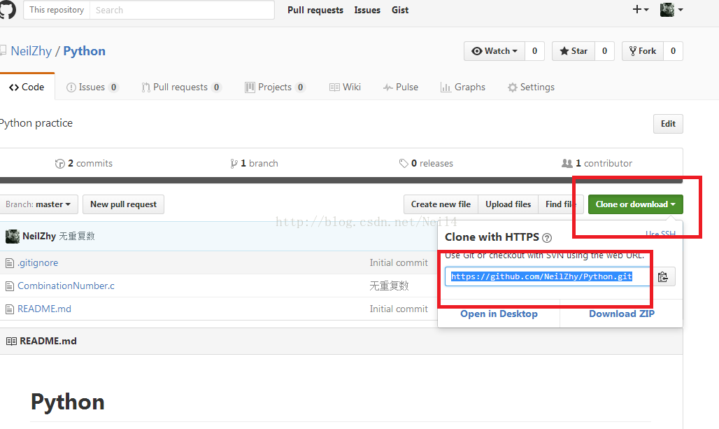Image resolution: width=719 pixels, height=429 pixels.
Task: Go to Gist in top navigation
Action: click(x=400, y=10)
